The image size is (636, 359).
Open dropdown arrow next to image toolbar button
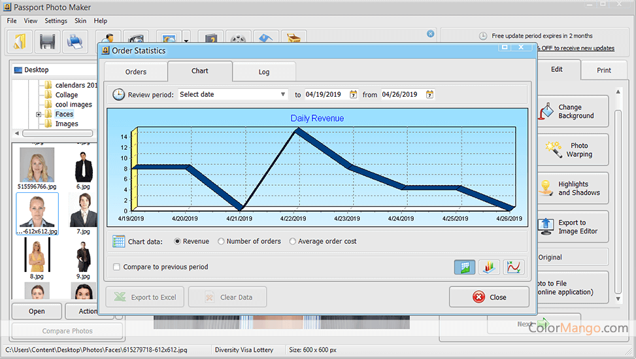(x=186, y=42)
